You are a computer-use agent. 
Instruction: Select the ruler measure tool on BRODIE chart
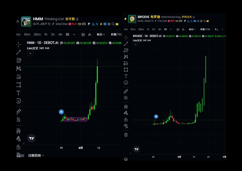click(x=126, y=91)
